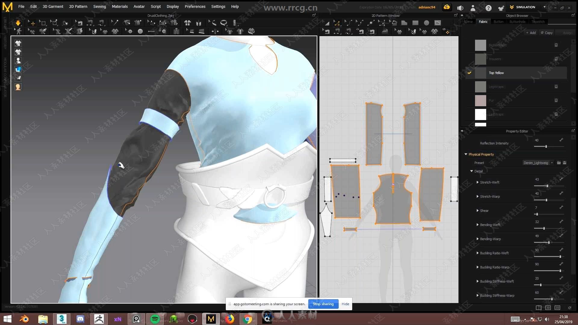The height and width of the screenshot is (325, 578).
Task: Click the Stop sharing screen button
Action: [x=323, y=304]
